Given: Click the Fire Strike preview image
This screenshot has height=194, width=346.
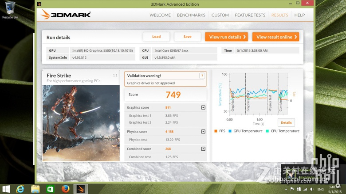Looking at the screenshot, I should tap(81, 123).
